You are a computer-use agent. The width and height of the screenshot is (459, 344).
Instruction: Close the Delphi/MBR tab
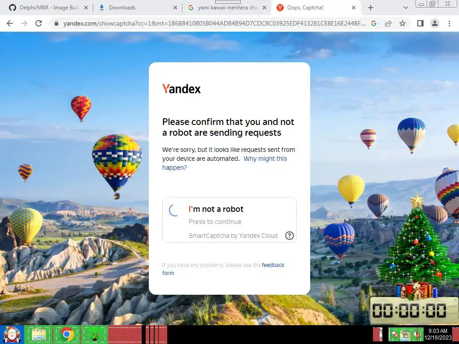point(86,8)
